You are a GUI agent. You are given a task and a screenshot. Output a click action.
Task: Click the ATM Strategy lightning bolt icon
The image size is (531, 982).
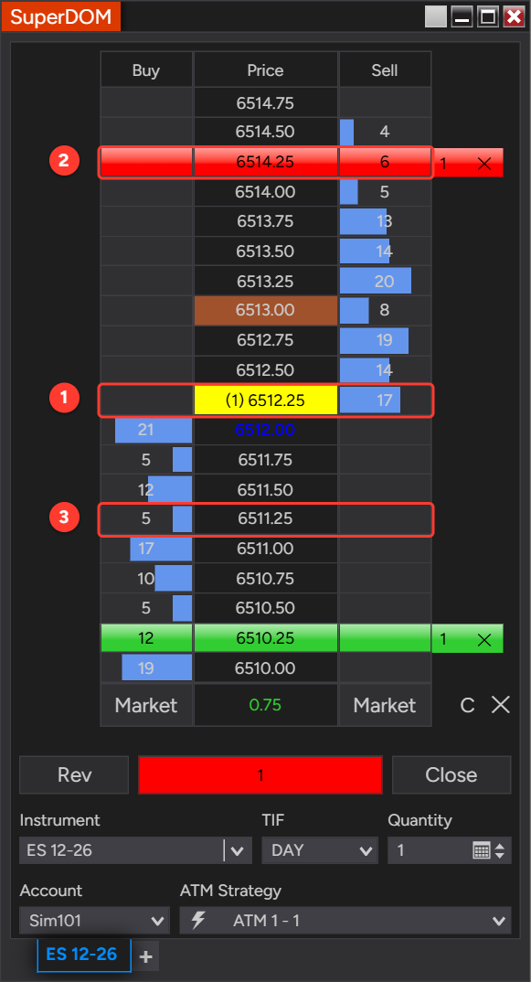point(198,921)
